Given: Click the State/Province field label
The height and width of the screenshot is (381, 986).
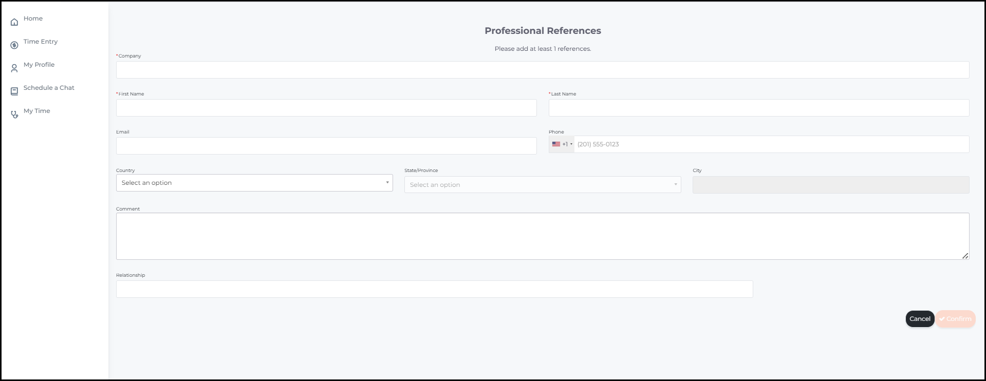Looking at the screenshot, I should 421,170.
